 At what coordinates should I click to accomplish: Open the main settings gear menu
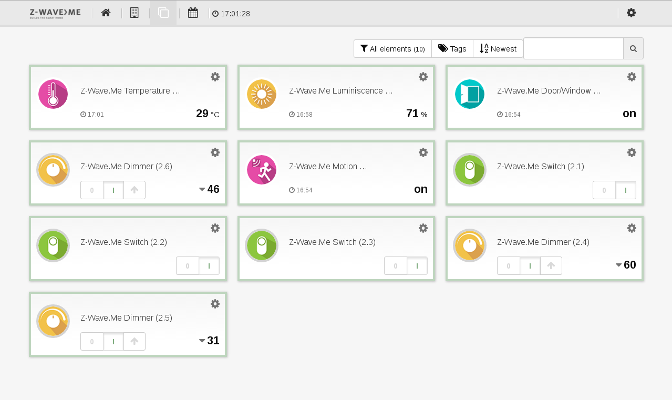pyautogui.click(x=631, y=13)
